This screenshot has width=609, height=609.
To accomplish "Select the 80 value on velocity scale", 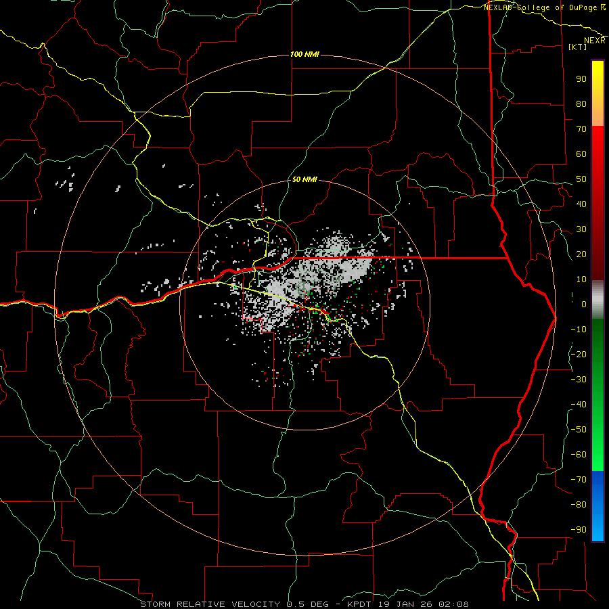I will click(581, 104).
